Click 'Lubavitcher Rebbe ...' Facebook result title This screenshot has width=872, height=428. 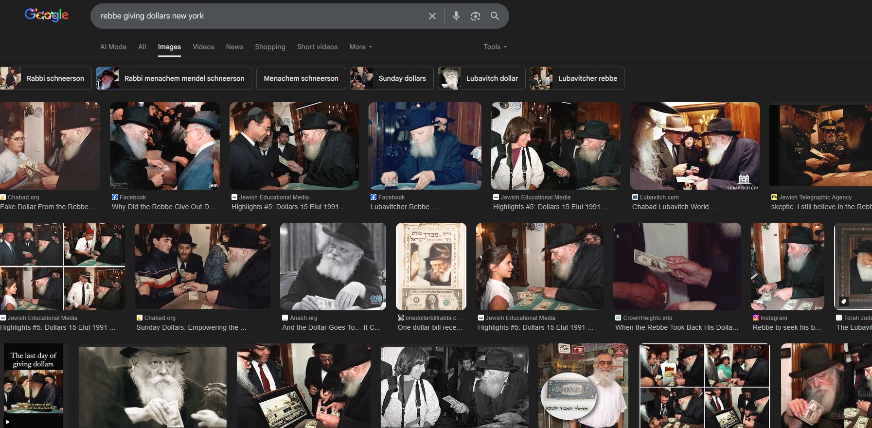404,207
